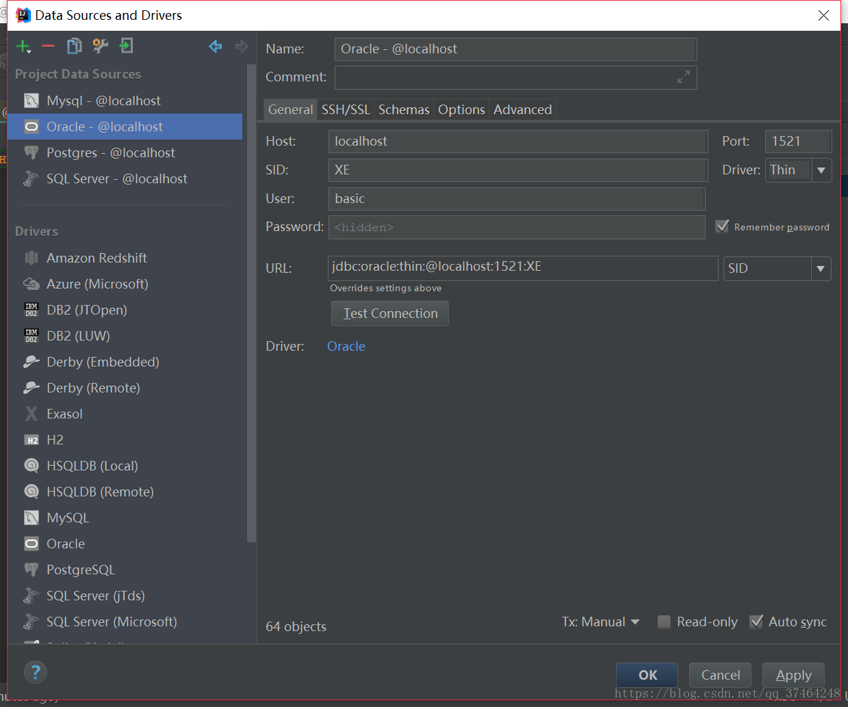The image size is (848, 707).
Task: Import data sources icon in toolbar
Action: (126, 46)
